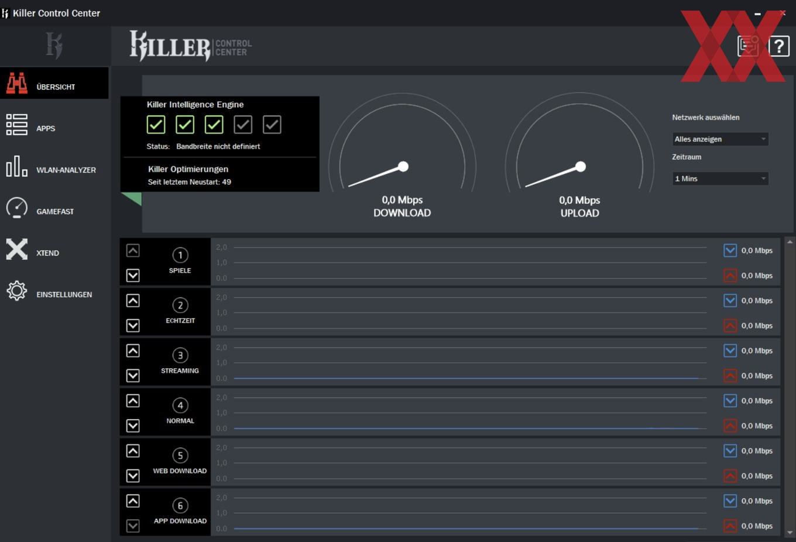Click the Download speed gauge
The height and width of the screenshot is (542, 796).
coord(402,143)
